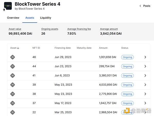This screenshot has width=154, height=116.
Task: Select the Assets tab
Action: (x=30, y=18)
